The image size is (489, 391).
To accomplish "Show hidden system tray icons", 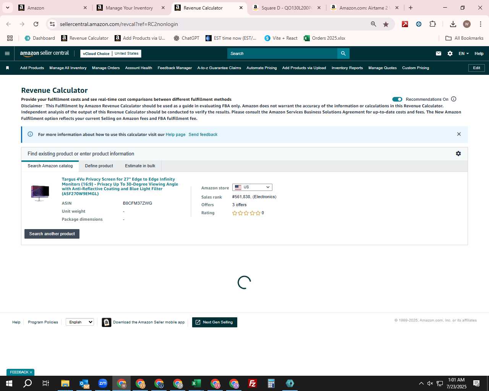I will point(421,383).
